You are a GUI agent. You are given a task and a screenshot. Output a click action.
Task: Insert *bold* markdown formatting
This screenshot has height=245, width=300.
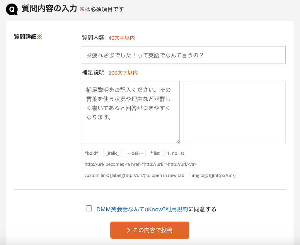point(91,153)
